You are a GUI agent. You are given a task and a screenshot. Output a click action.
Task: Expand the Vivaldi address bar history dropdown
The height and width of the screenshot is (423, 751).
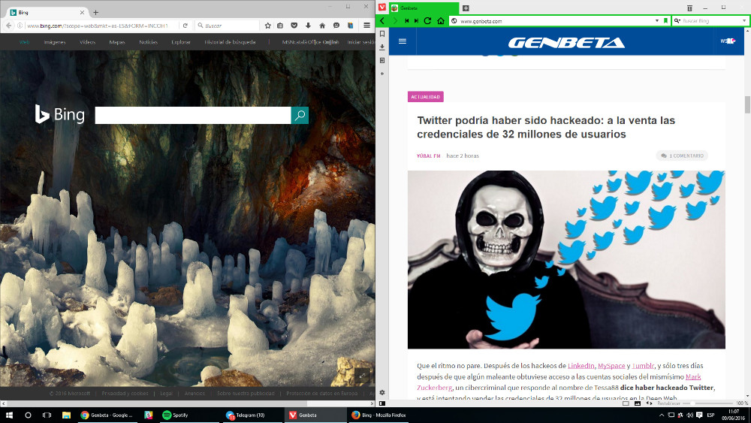pyautogui.click(x=657, y=20)
